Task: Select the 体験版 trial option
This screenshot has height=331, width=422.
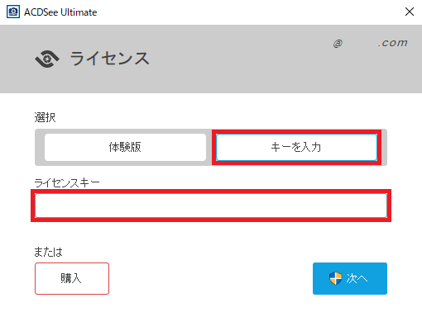Action: 125,147
